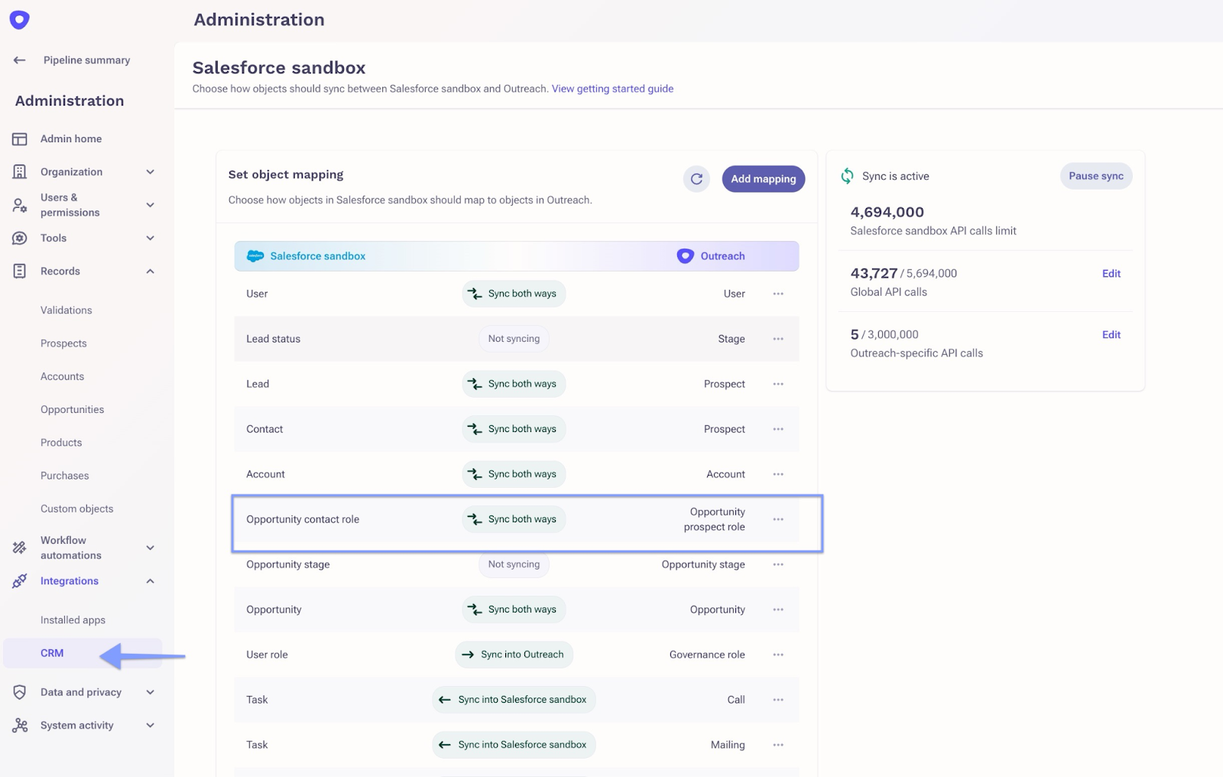Screen dimensions: 1223x777
Task: Click the Data and privacy shield icon
Action: [x=20, y=693]
